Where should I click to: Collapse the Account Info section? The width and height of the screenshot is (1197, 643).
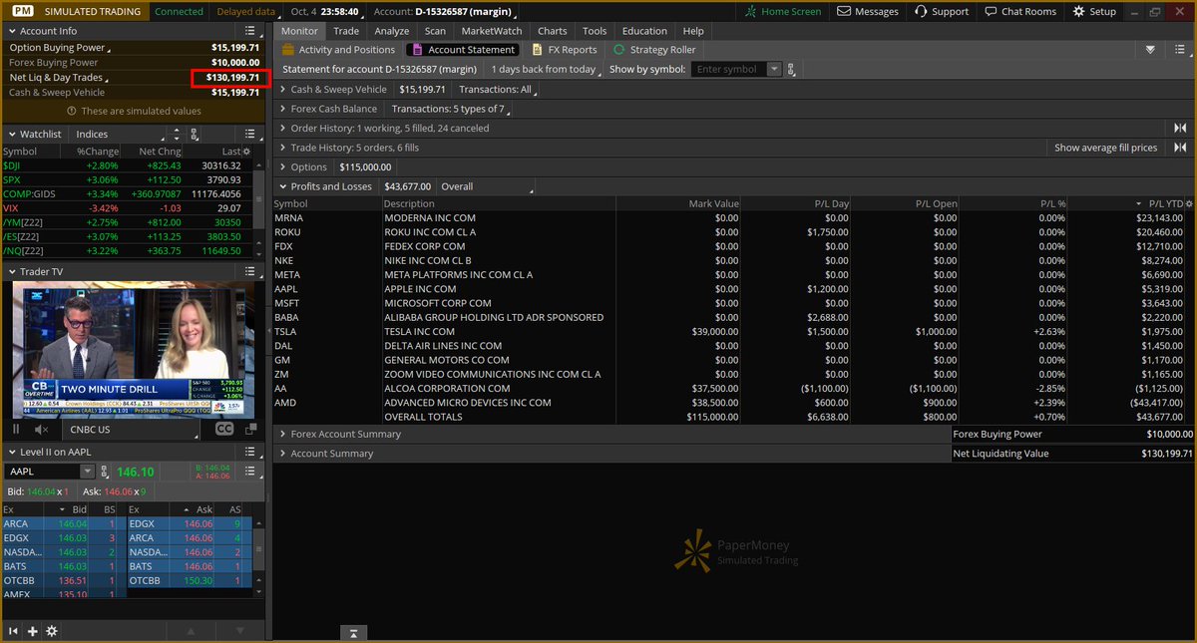click(11, 31)
